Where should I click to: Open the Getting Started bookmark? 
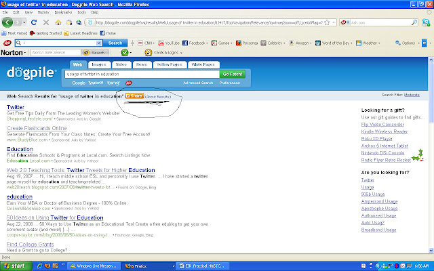(x=45, y=33)
